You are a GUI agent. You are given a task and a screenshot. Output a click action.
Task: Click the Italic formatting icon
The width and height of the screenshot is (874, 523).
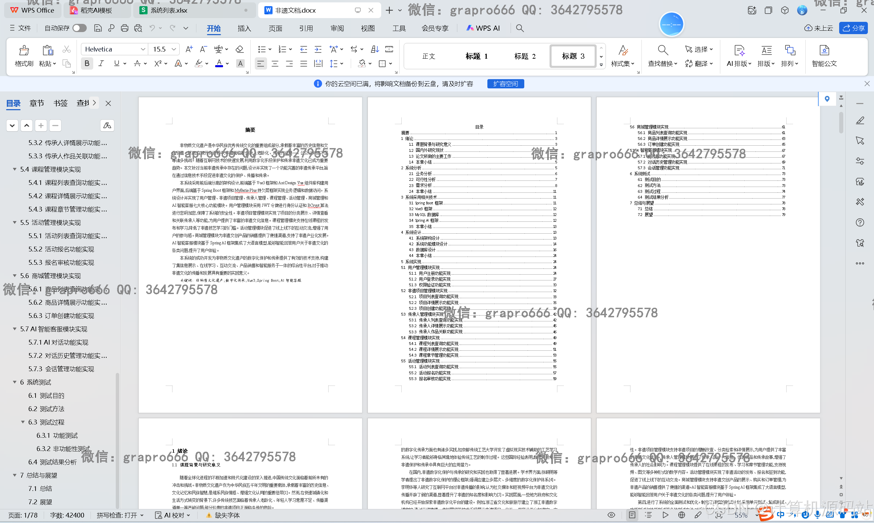coord(101,63)
